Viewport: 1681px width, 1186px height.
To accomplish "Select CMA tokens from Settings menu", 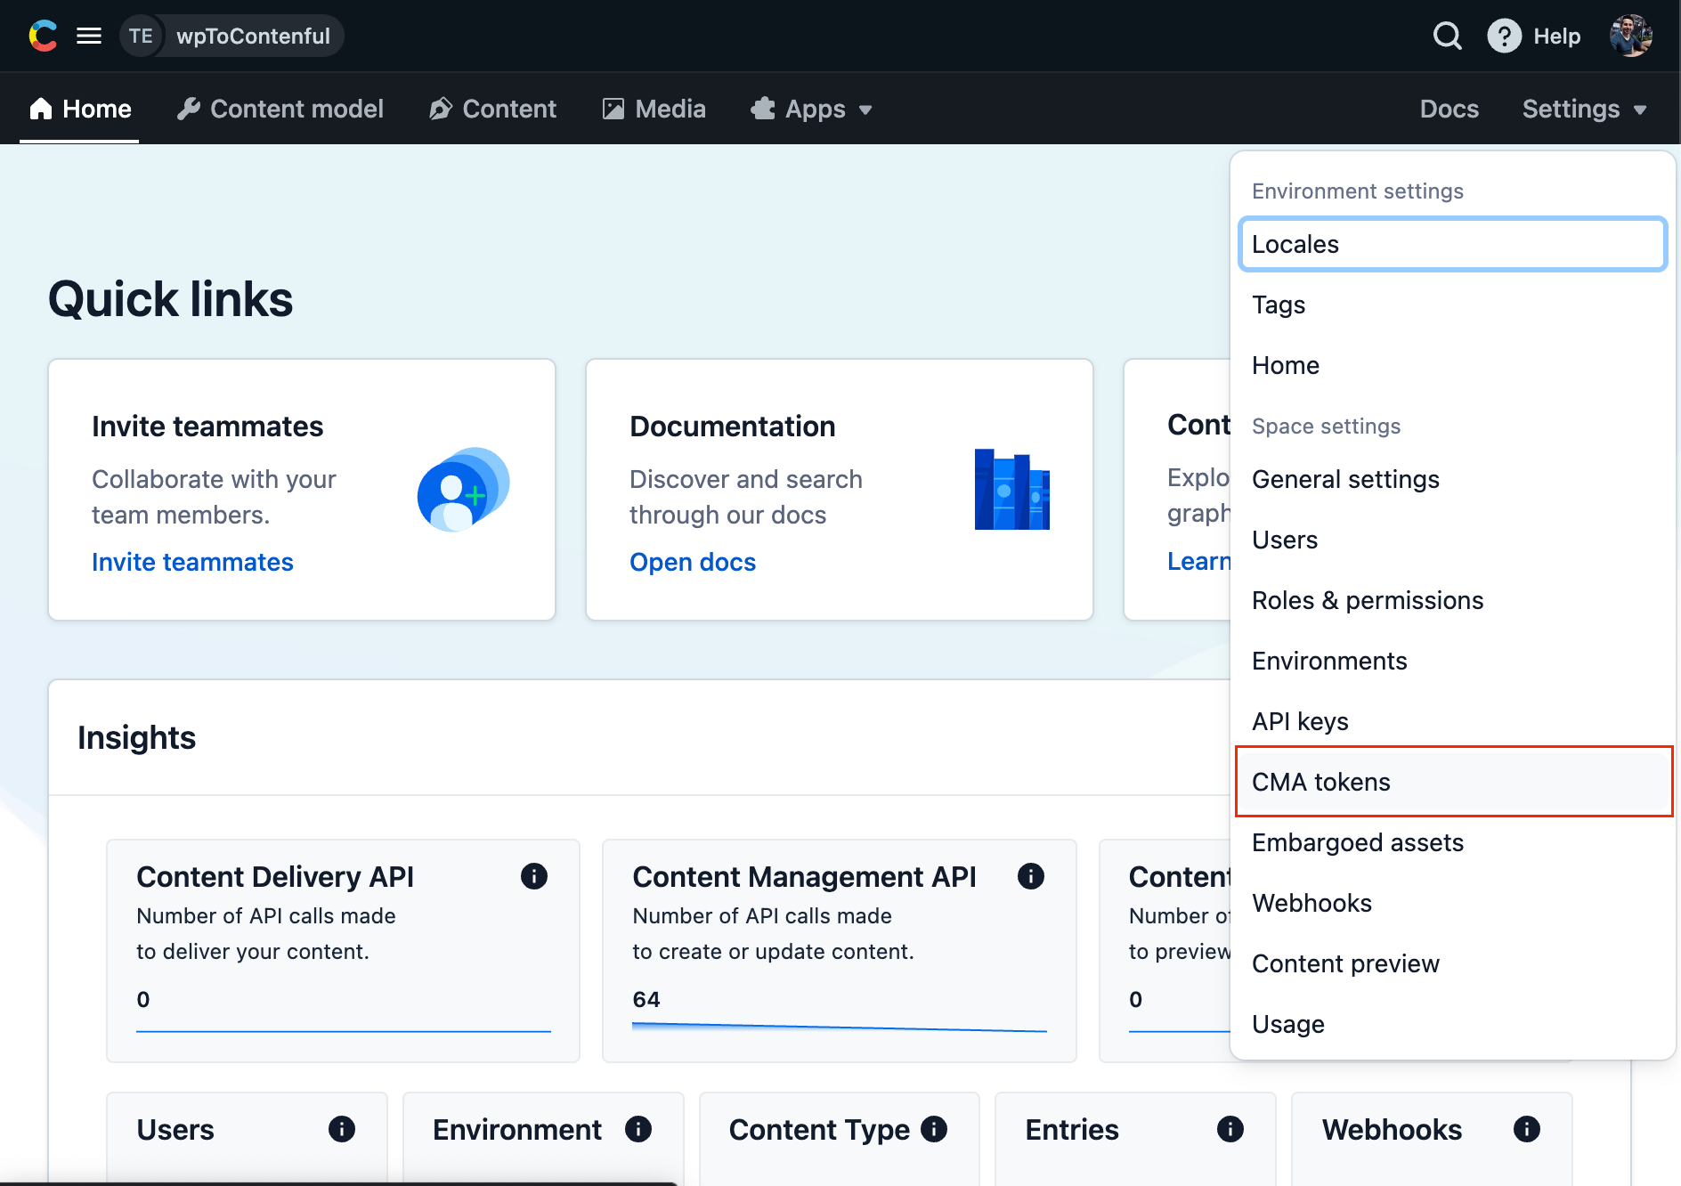I will point(1320,782).
